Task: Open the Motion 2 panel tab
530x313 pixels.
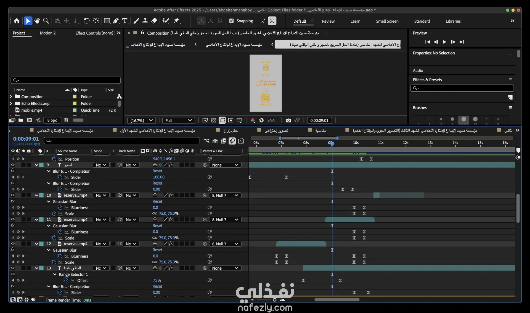Action: (47, 33)
